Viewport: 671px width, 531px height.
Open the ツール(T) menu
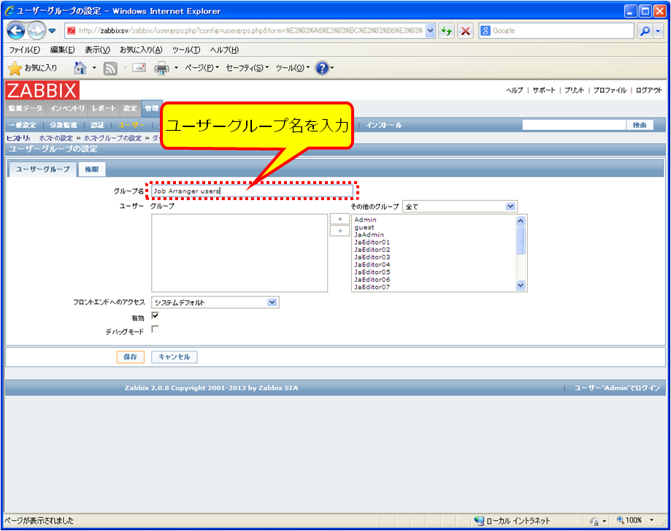point(185,50)
